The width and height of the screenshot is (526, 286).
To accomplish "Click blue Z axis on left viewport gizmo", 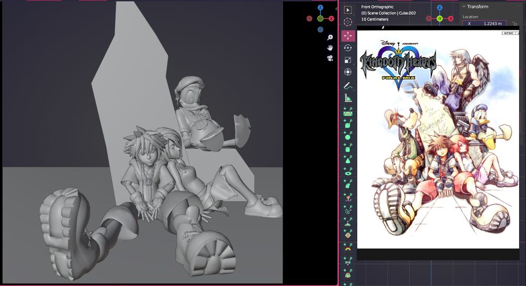I will (320, 8).
